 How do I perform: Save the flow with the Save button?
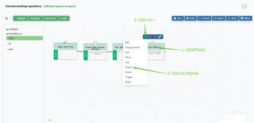pyautogui.click(x=178, y=18)
